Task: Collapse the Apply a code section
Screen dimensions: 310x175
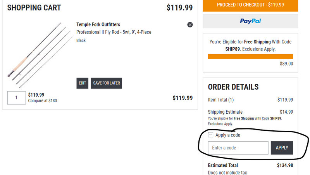Action: coord(210,135)
